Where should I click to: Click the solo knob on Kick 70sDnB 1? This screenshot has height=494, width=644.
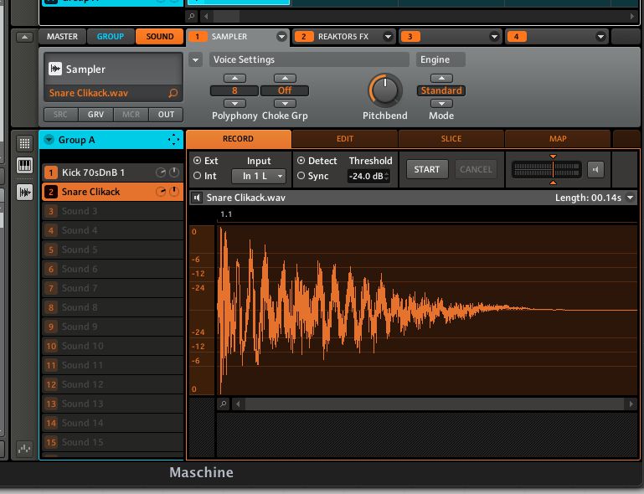tap(161, 172)
